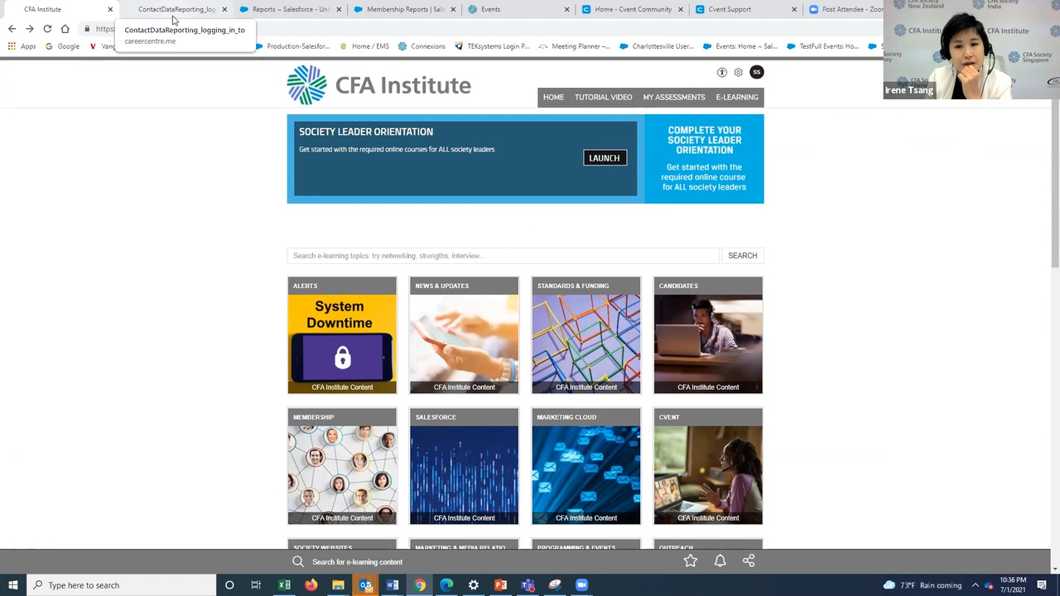This screenshot has height=596, width=1060.
Task: Click the 'Complete your Society Leader Orientation' banner
Action: 704,158
